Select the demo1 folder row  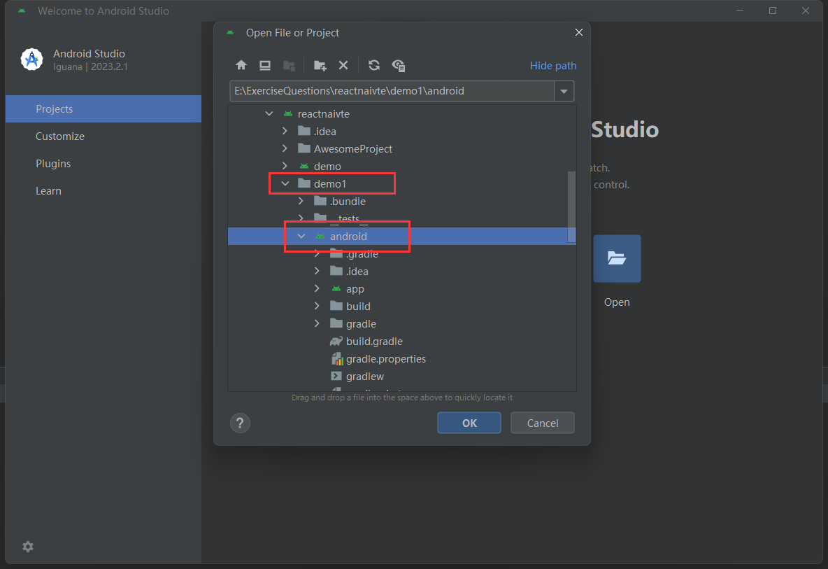402,183
